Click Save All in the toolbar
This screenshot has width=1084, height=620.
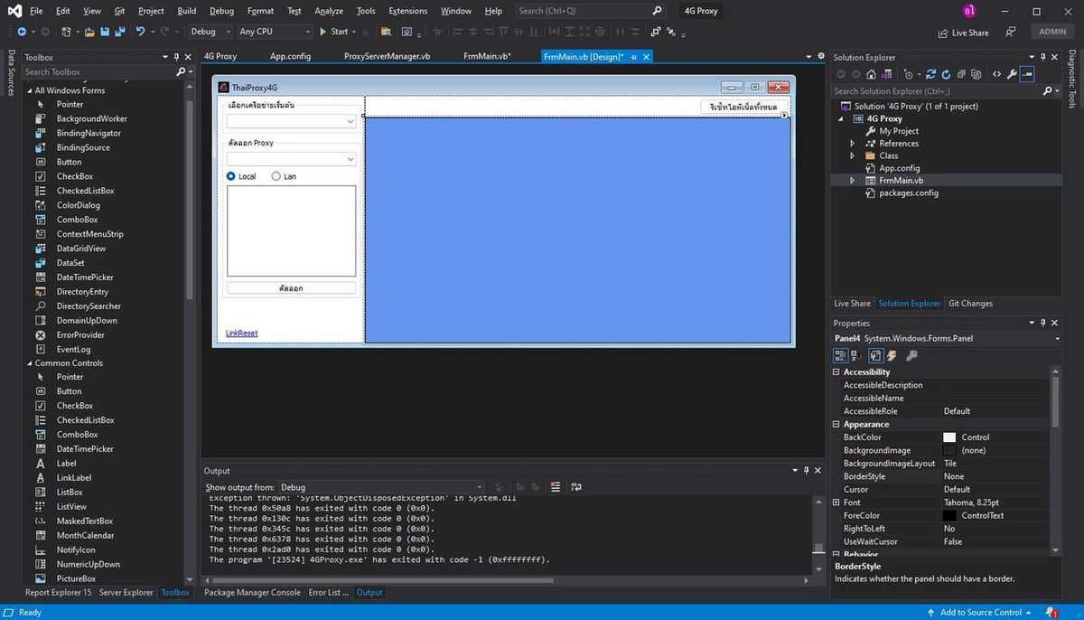pyautogui.click(x=120, y=32)
